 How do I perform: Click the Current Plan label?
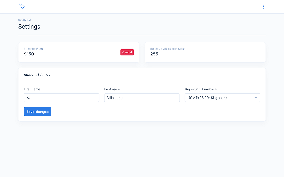point(33,49)
